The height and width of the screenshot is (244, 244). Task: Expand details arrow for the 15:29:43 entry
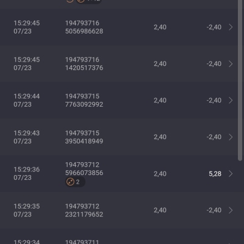231,137
